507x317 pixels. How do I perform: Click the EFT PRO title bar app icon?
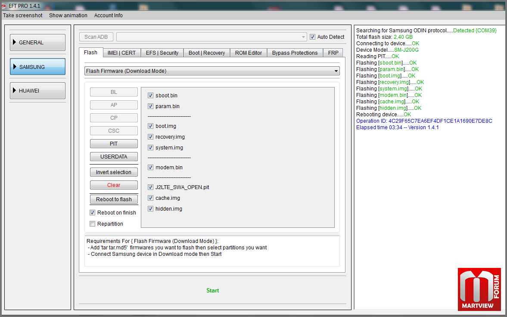click(3, 6)
